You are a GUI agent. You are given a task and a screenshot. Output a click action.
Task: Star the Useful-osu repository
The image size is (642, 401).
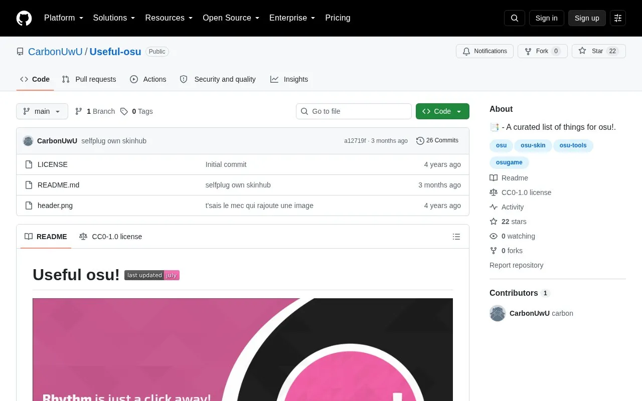(x=599, y=51)
